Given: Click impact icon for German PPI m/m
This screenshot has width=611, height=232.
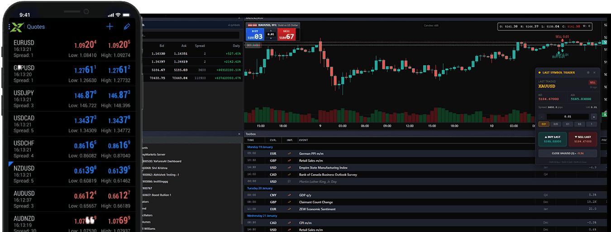Looking at the screenshot, I should tap(289, 154).
